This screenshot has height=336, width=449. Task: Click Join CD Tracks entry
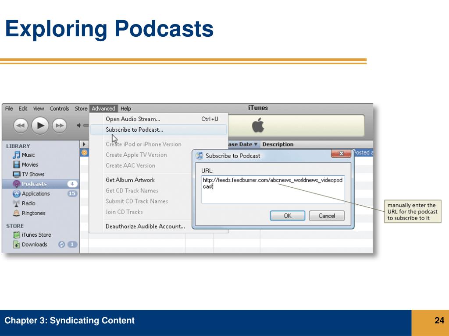pyautogui.click(x=124, y=212)
